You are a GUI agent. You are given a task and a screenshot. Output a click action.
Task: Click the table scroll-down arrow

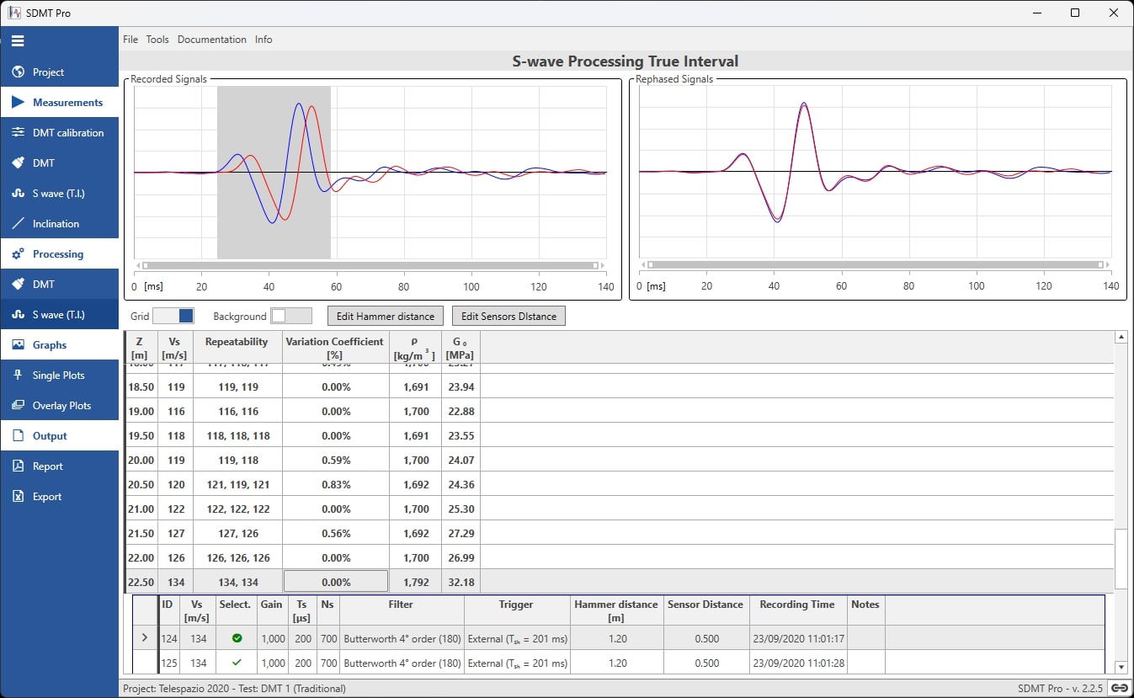(1120, 668)
